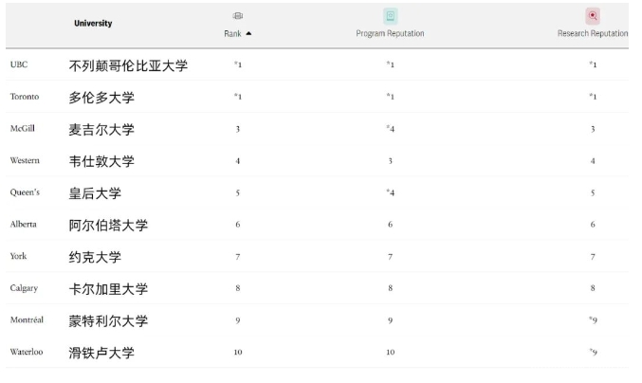Click UBC's Rank value *1

pyautogui.click(x=238, y=64)
